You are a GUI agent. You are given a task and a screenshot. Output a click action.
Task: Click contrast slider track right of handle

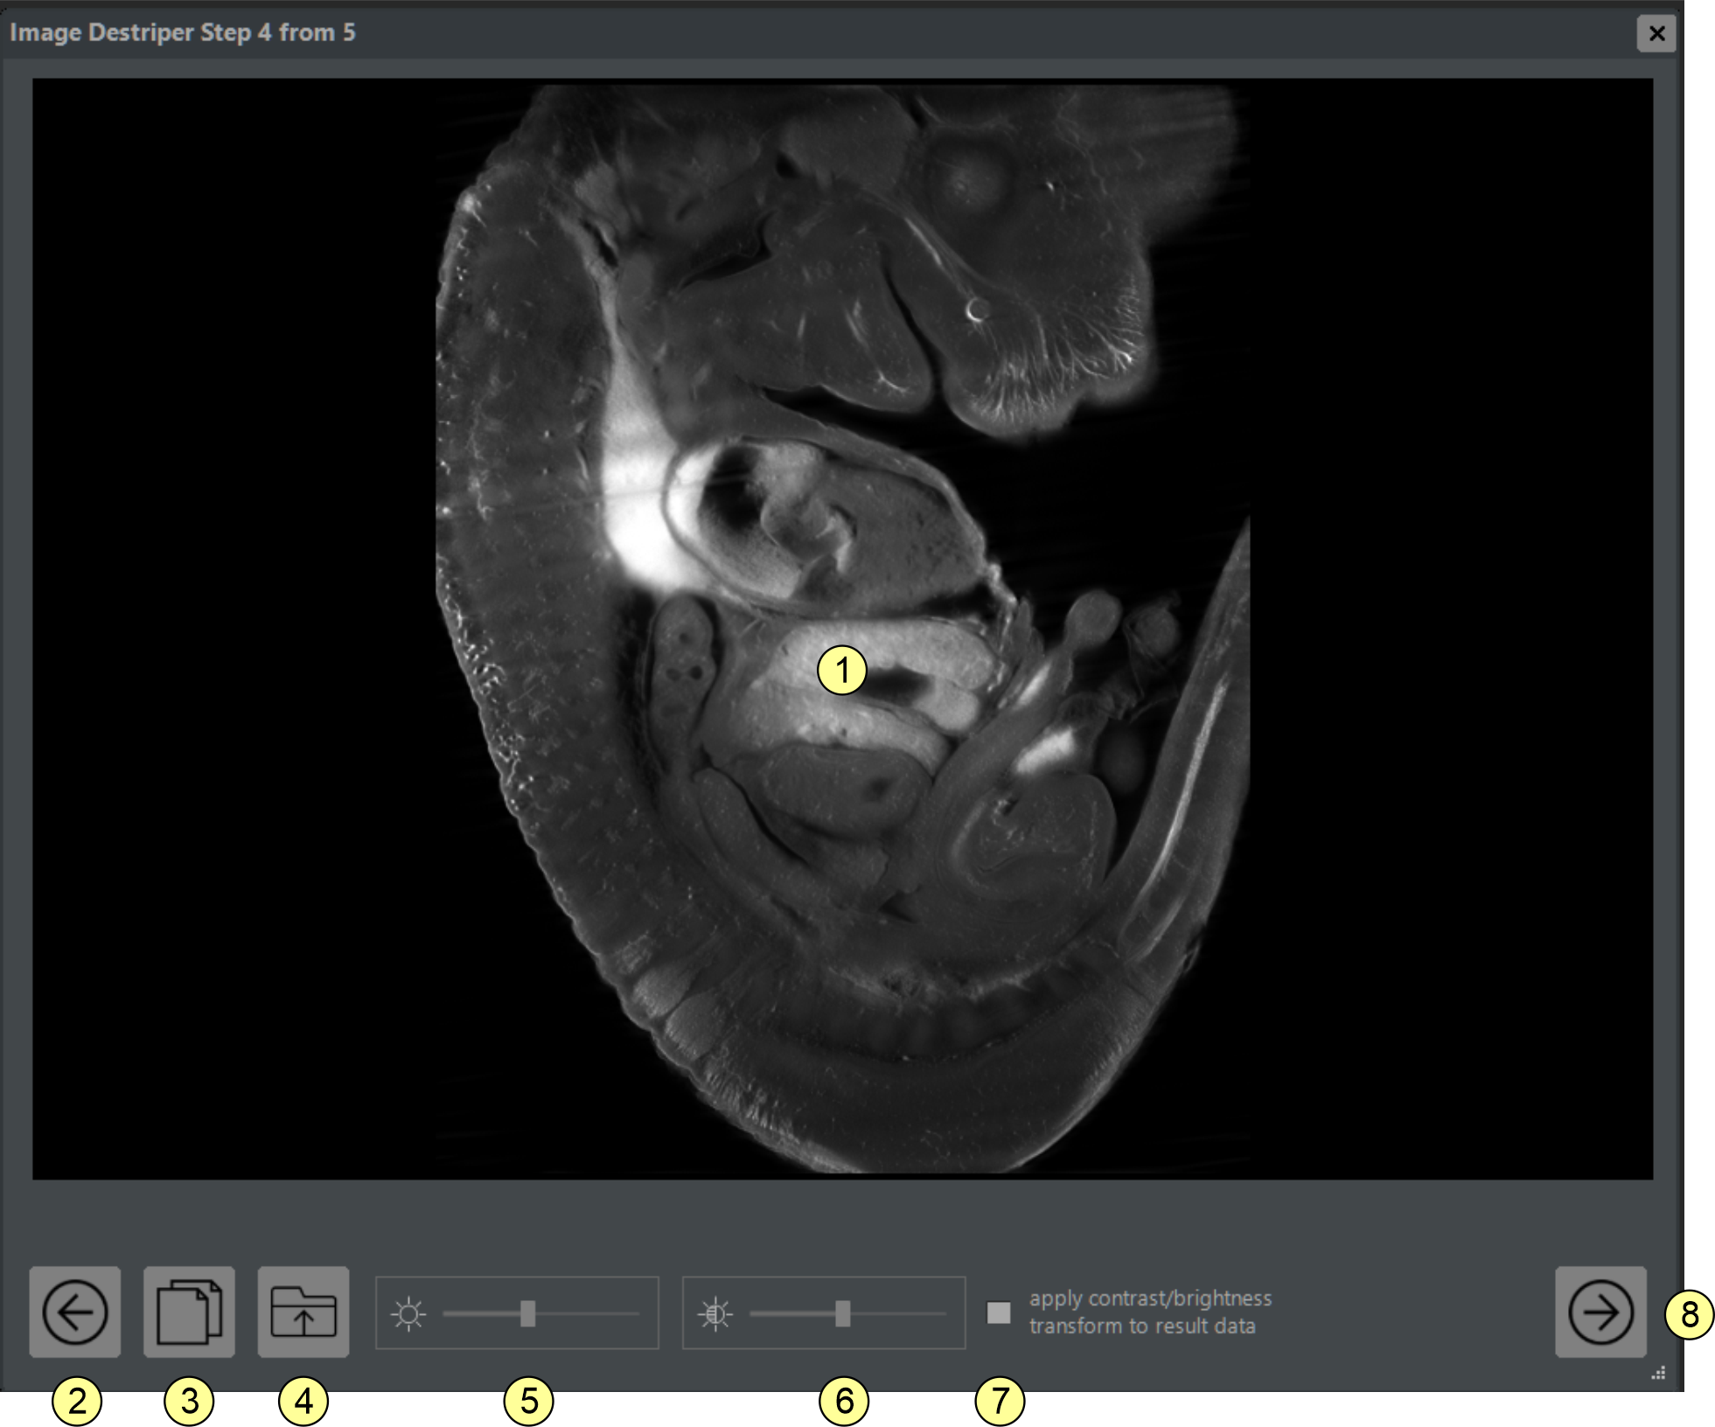click(x=901, y=1313)
